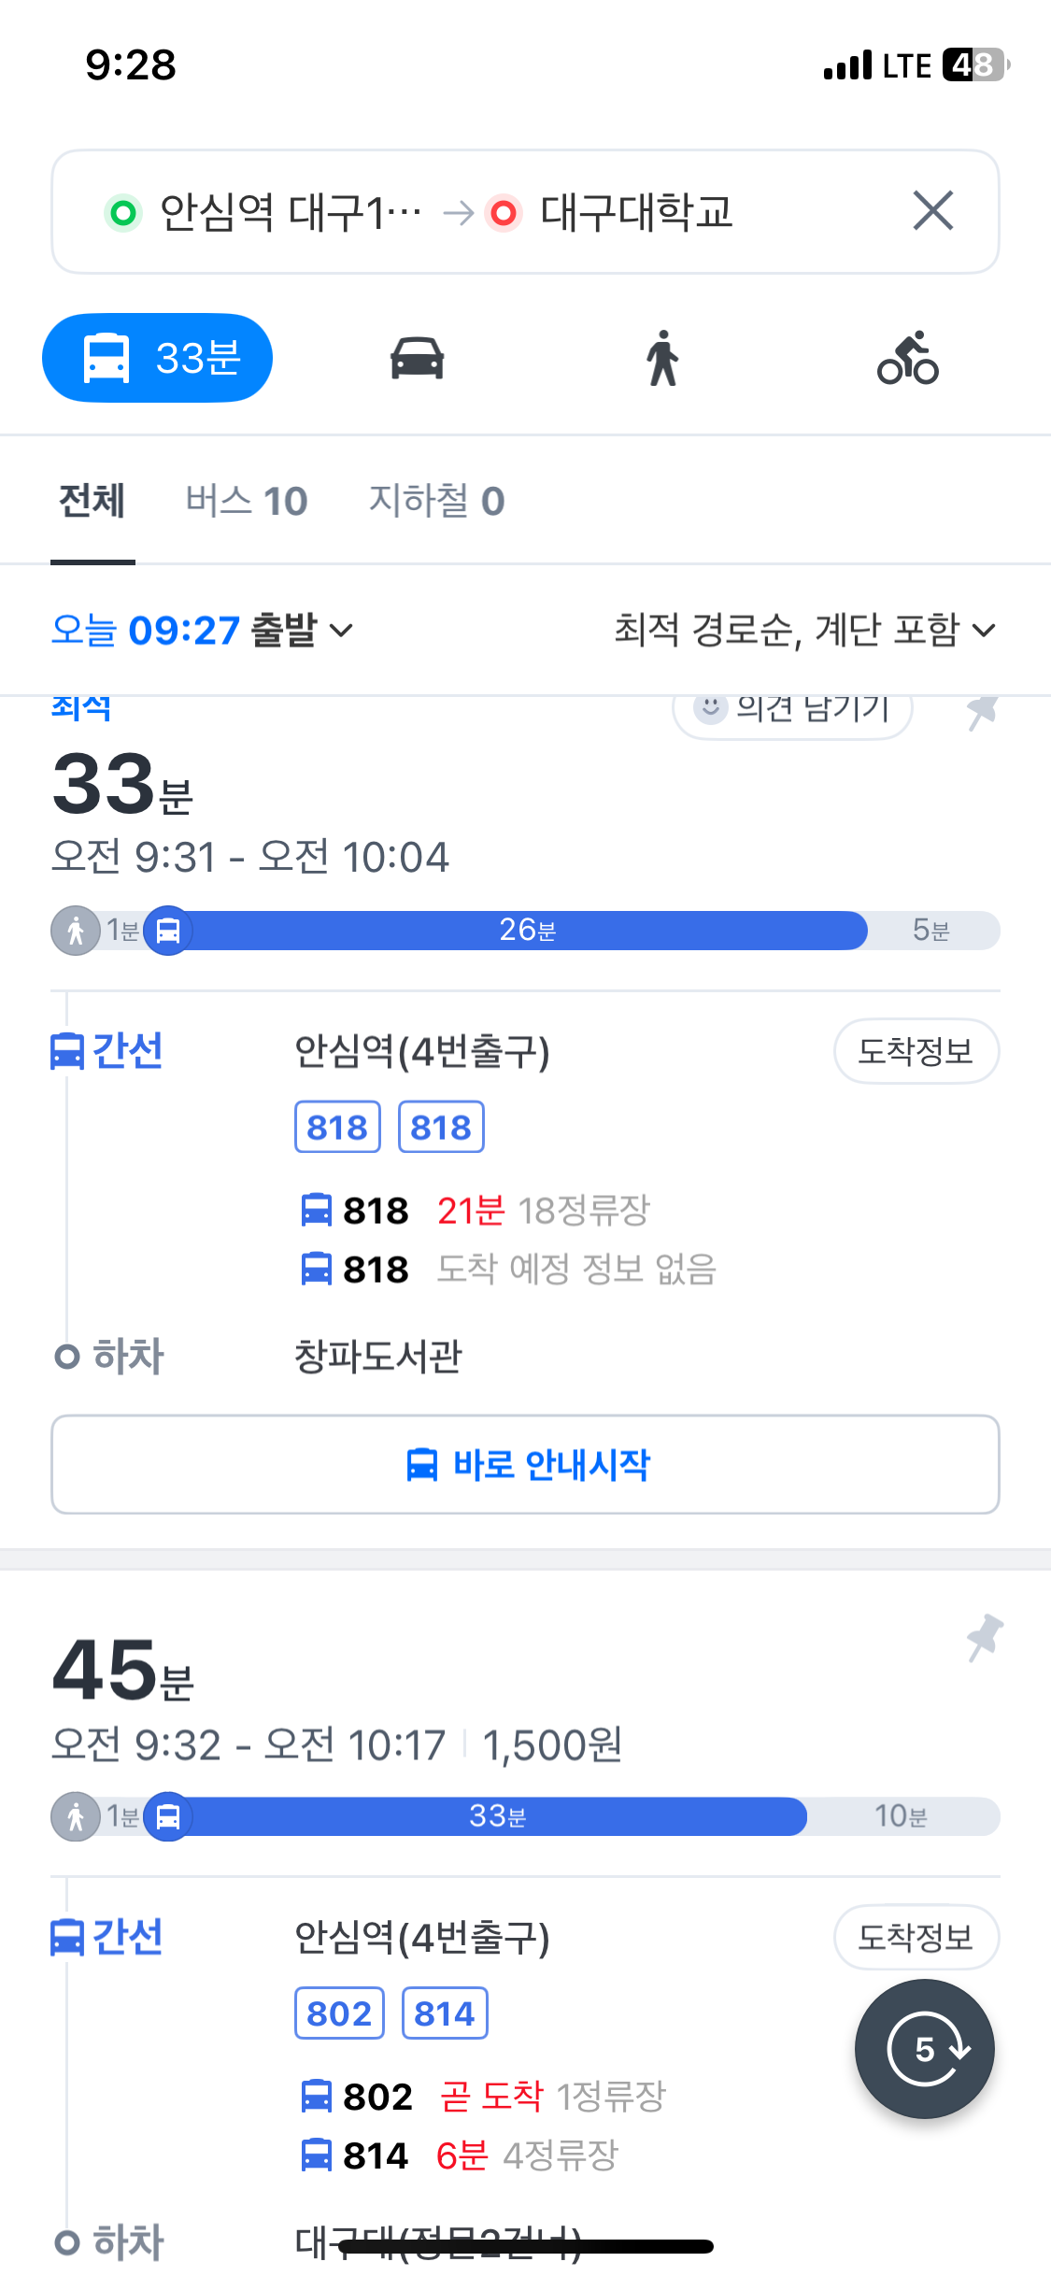The image size is (1051, 2276).
Task: Clear the route with the X icon
Action: click(932, 210)
